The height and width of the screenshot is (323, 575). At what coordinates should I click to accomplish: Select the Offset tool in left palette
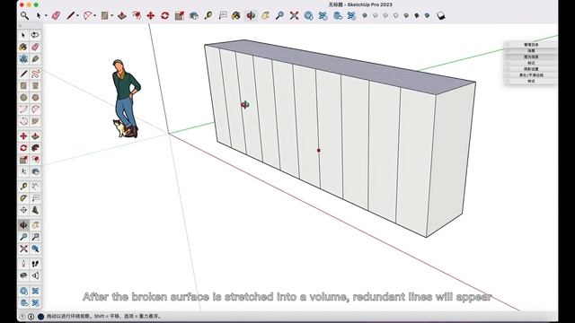pyautogui.click(x=35, y=160)
